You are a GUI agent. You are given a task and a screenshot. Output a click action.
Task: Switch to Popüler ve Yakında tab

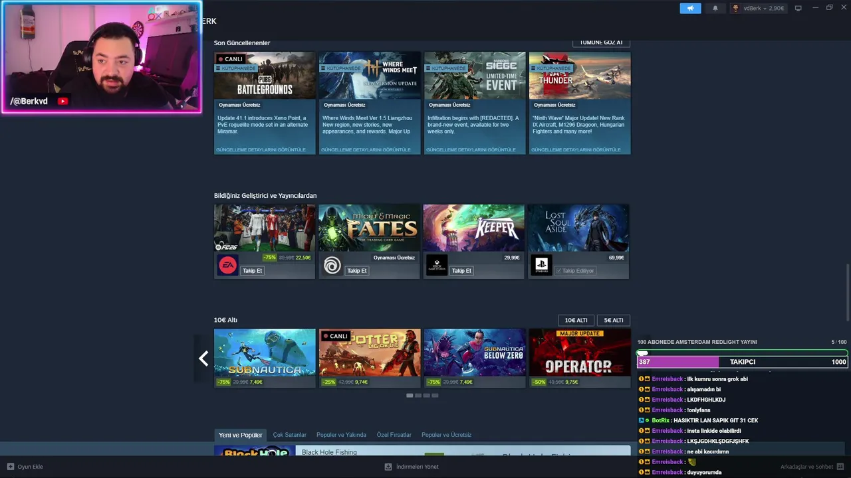[x=341, y=436]
